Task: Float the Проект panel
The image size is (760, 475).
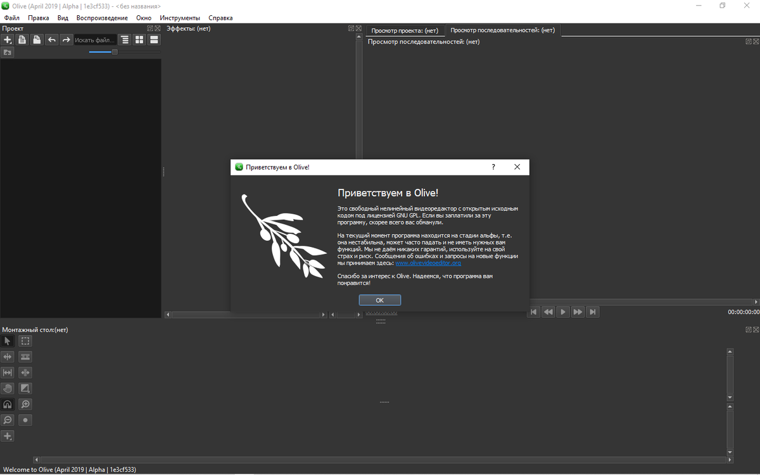Action: [x=150, y=28]
